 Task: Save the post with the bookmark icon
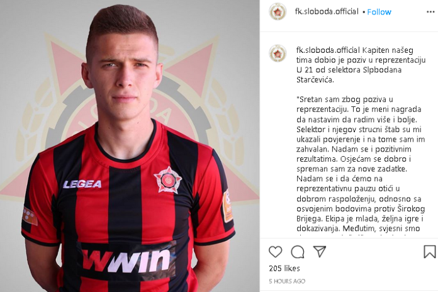(429, 252)
